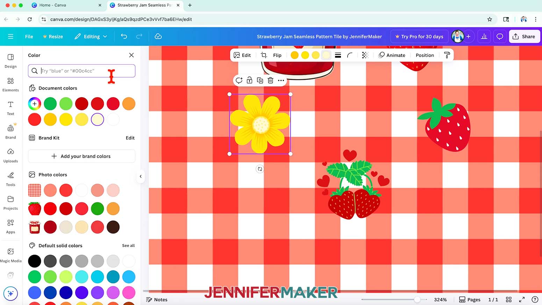Pick the black default solid color
The image size is (542, 305).
(35, 261)
